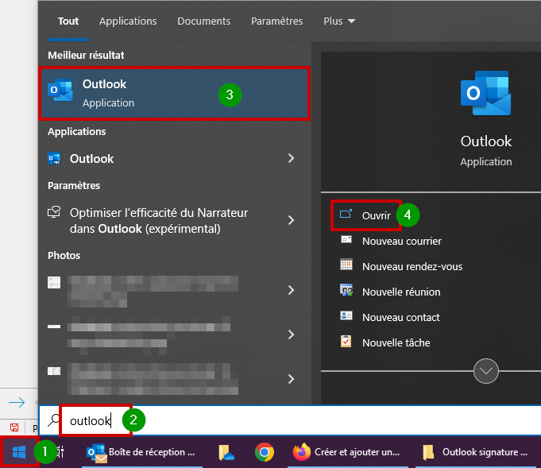Click the magnifier icon in search box
Image resolution: width=541 pixels, height=468 pixels.
point(53,420)
